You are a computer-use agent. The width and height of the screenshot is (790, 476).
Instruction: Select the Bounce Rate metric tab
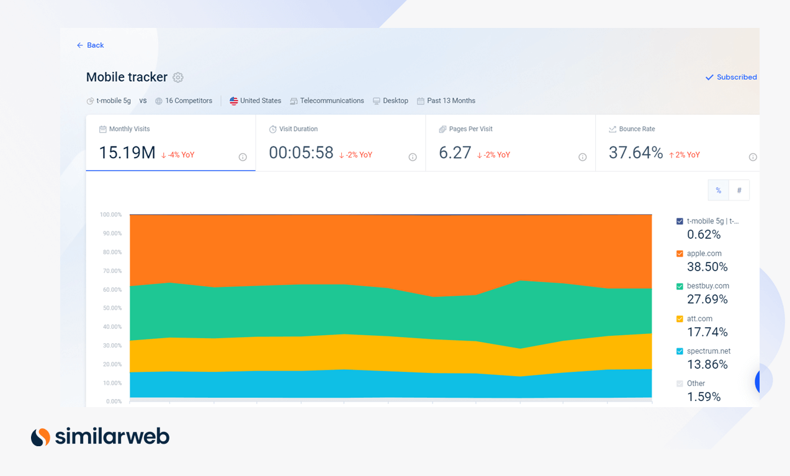coord(678,143)
